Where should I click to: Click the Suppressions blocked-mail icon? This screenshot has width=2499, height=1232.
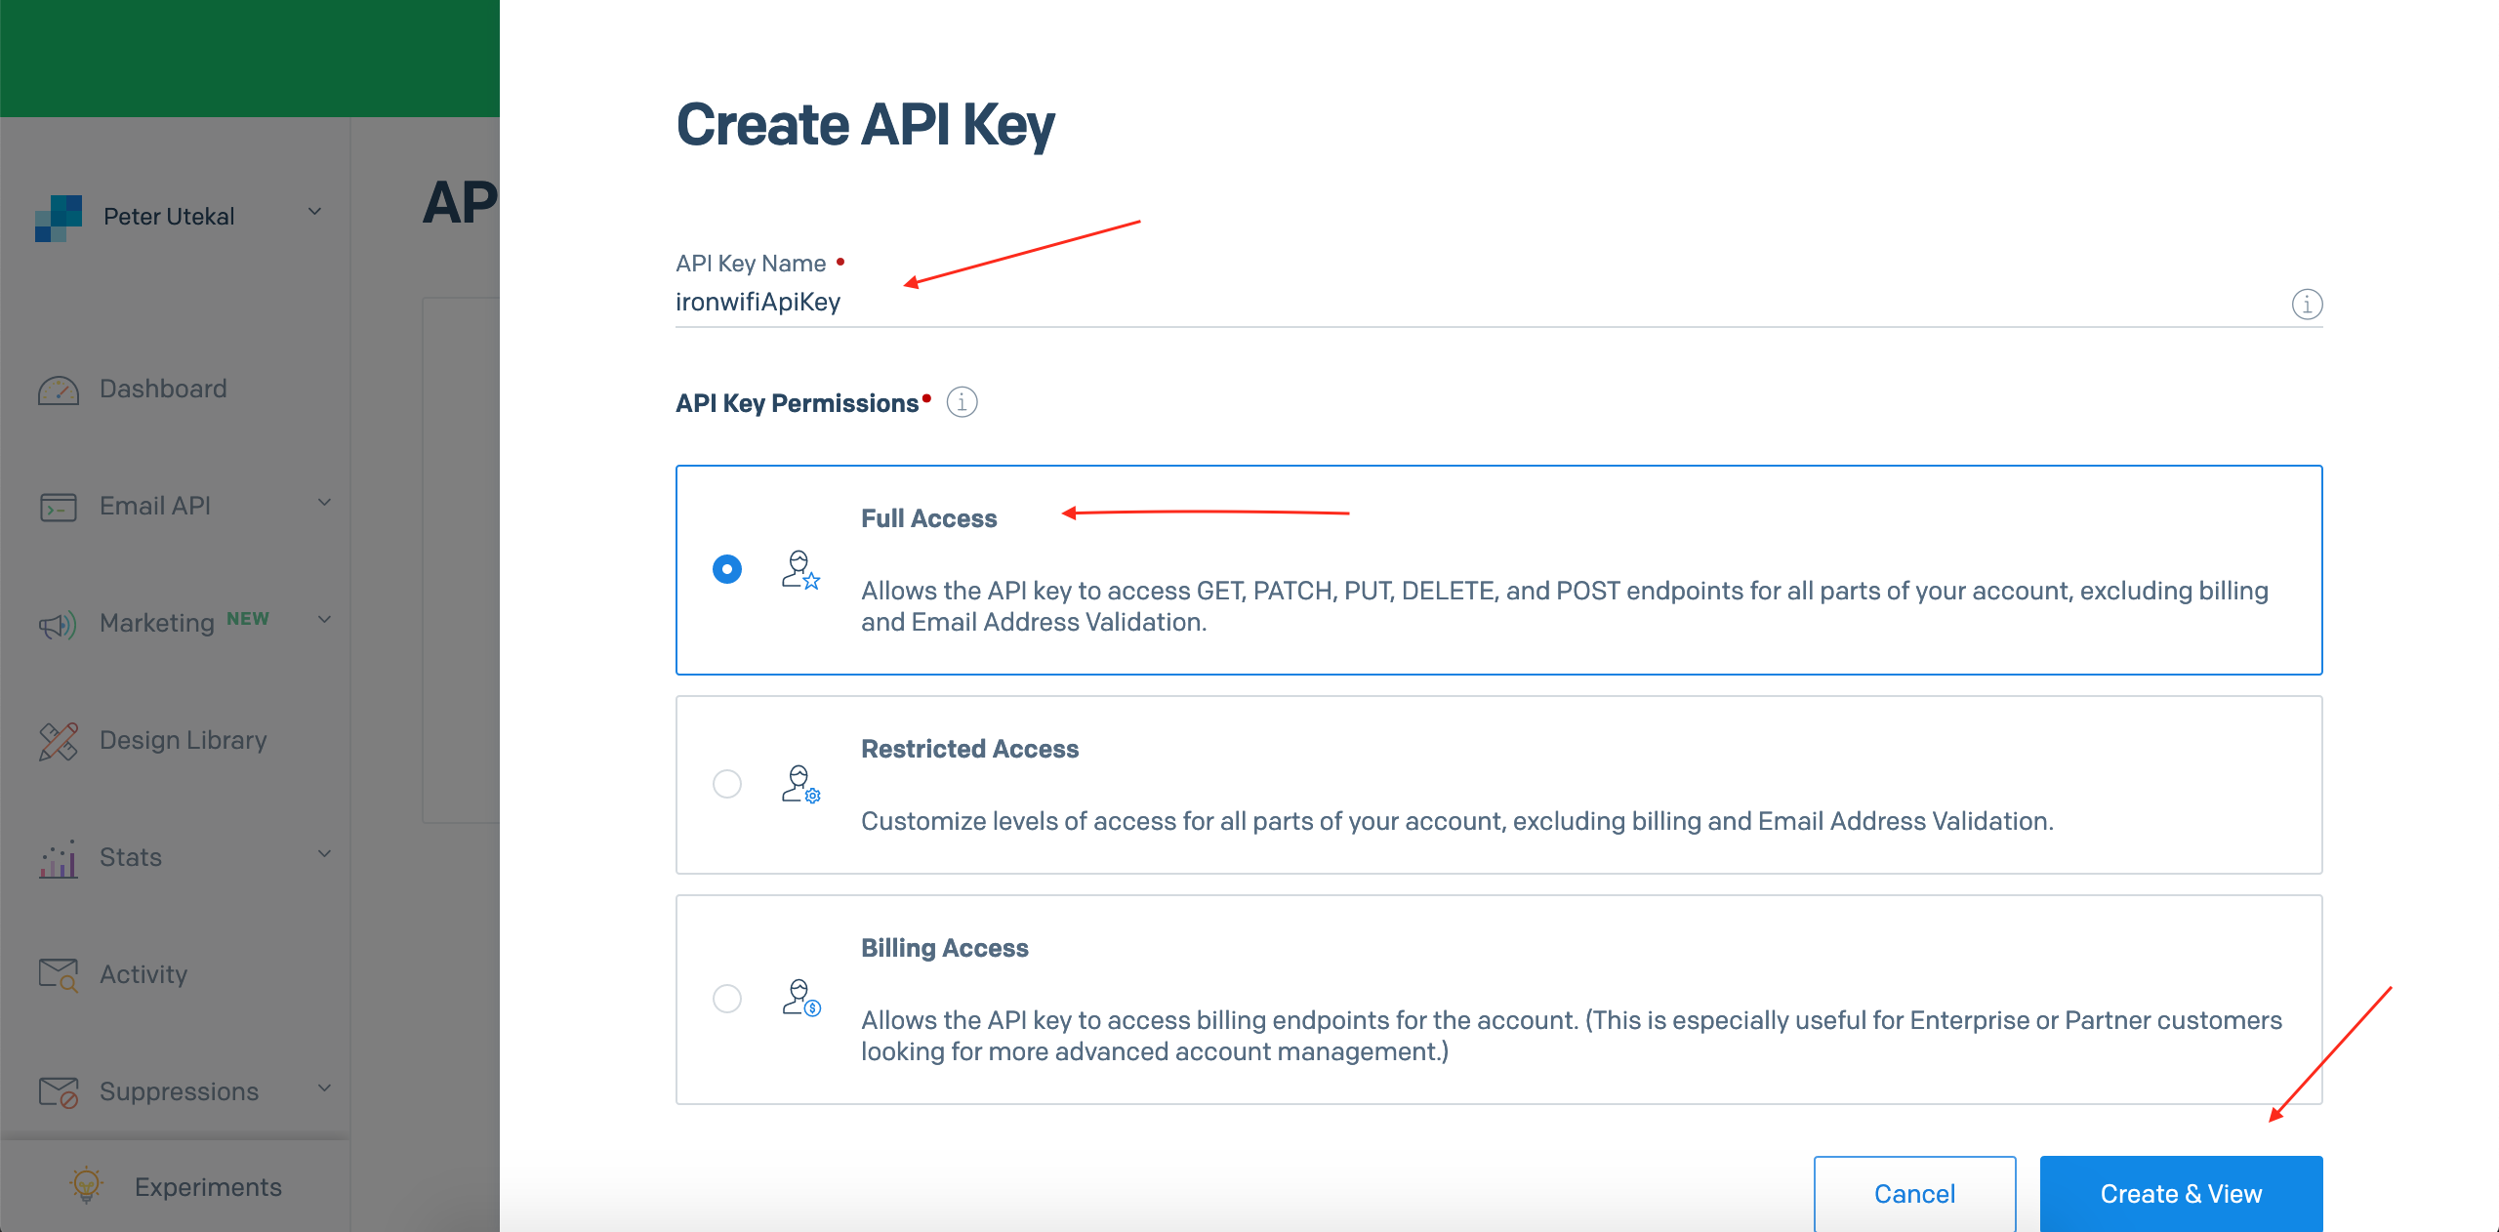[x=59, y=1091]
